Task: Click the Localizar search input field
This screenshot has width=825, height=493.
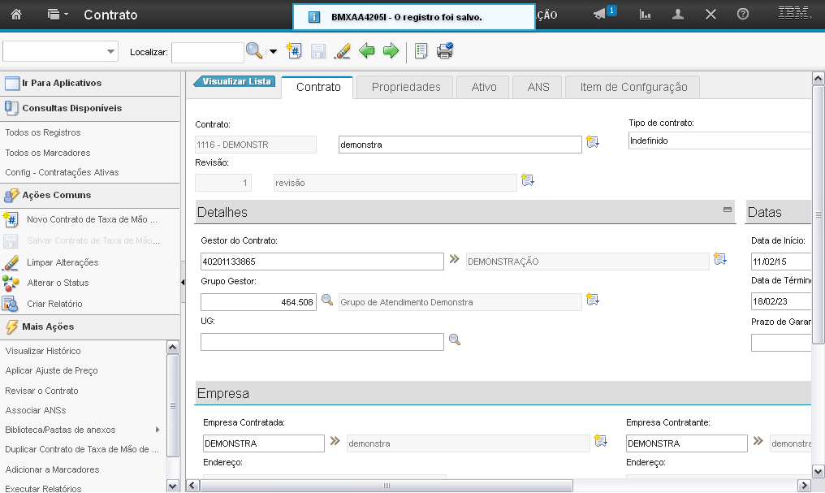Action: 207,52
